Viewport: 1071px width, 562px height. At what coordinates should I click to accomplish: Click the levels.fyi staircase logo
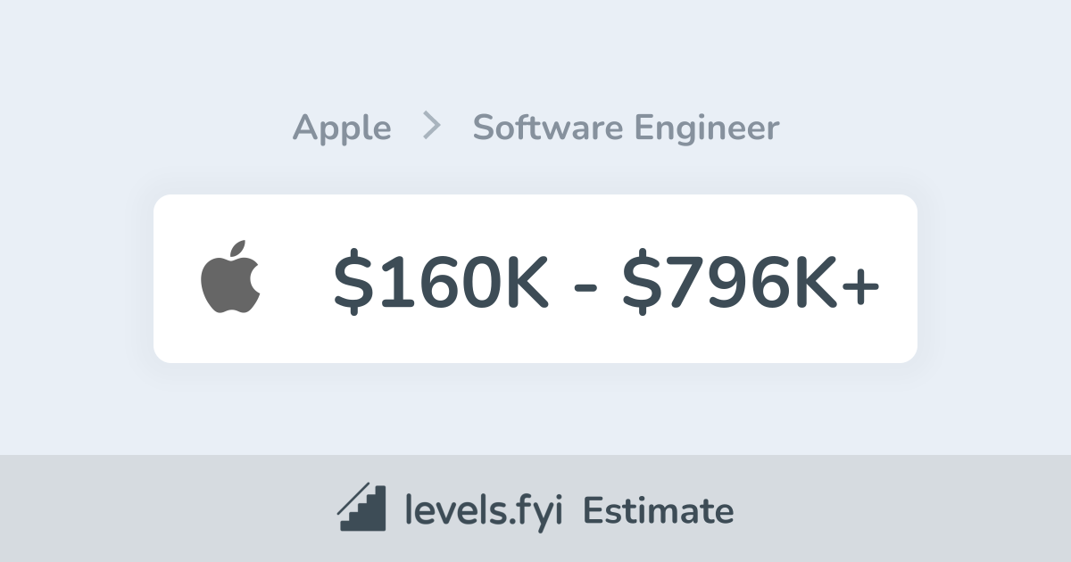point(361,508)
